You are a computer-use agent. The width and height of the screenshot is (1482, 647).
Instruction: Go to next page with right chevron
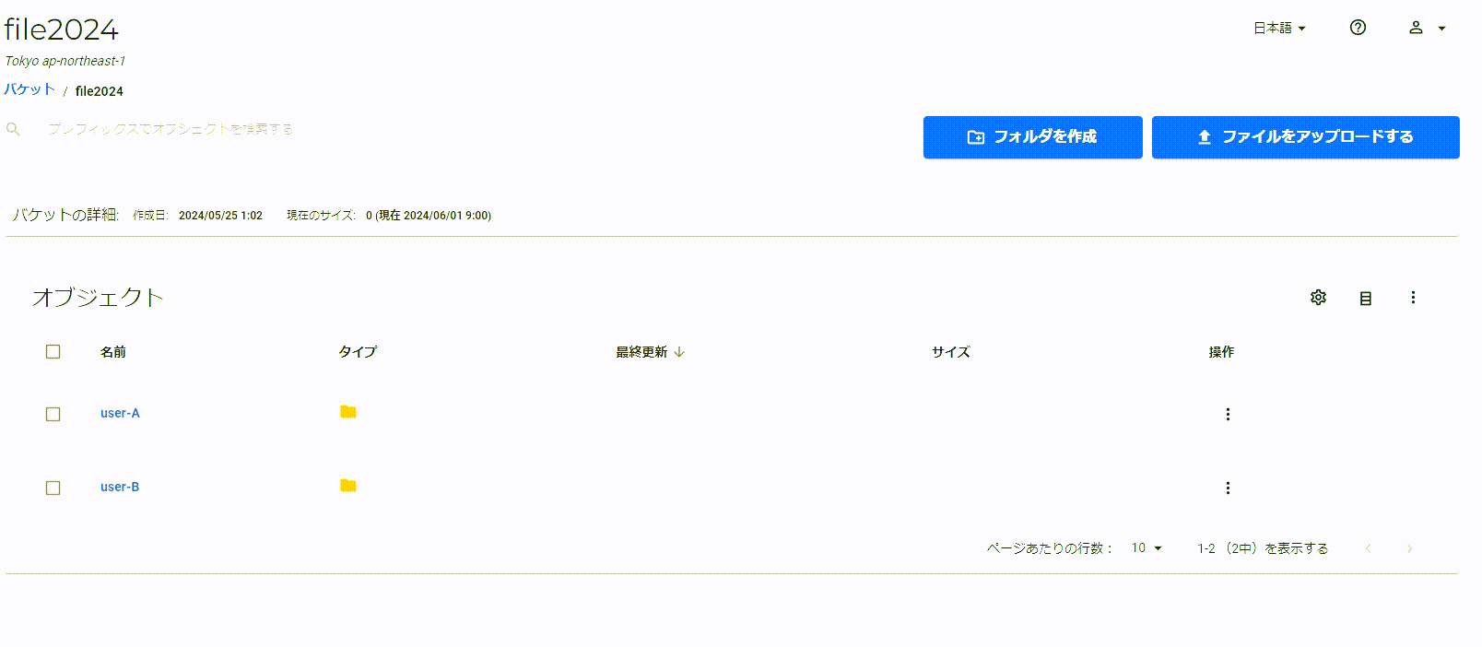click(x=1409, y=548)
